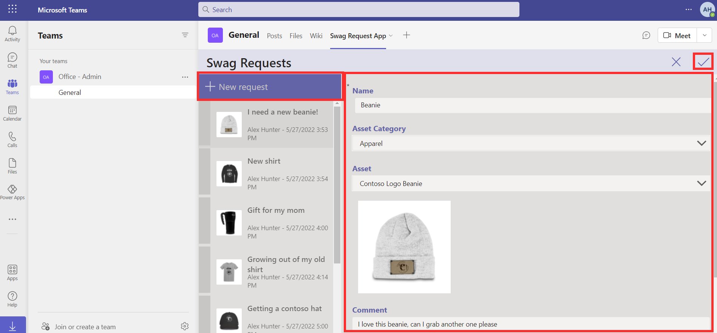Viewport: 717px width, 333px height.
Task: Open manage teams settings gear
Action: (185, 326)
